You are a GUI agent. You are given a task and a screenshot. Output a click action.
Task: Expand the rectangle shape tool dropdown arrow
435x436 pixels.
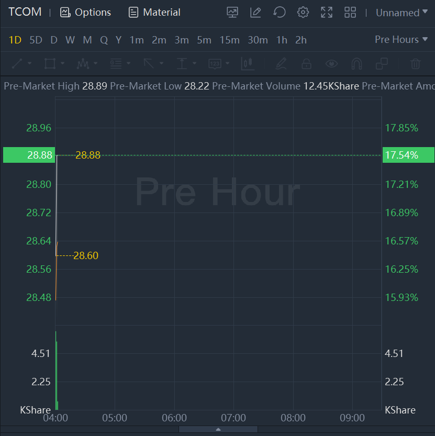pos(63,64)
